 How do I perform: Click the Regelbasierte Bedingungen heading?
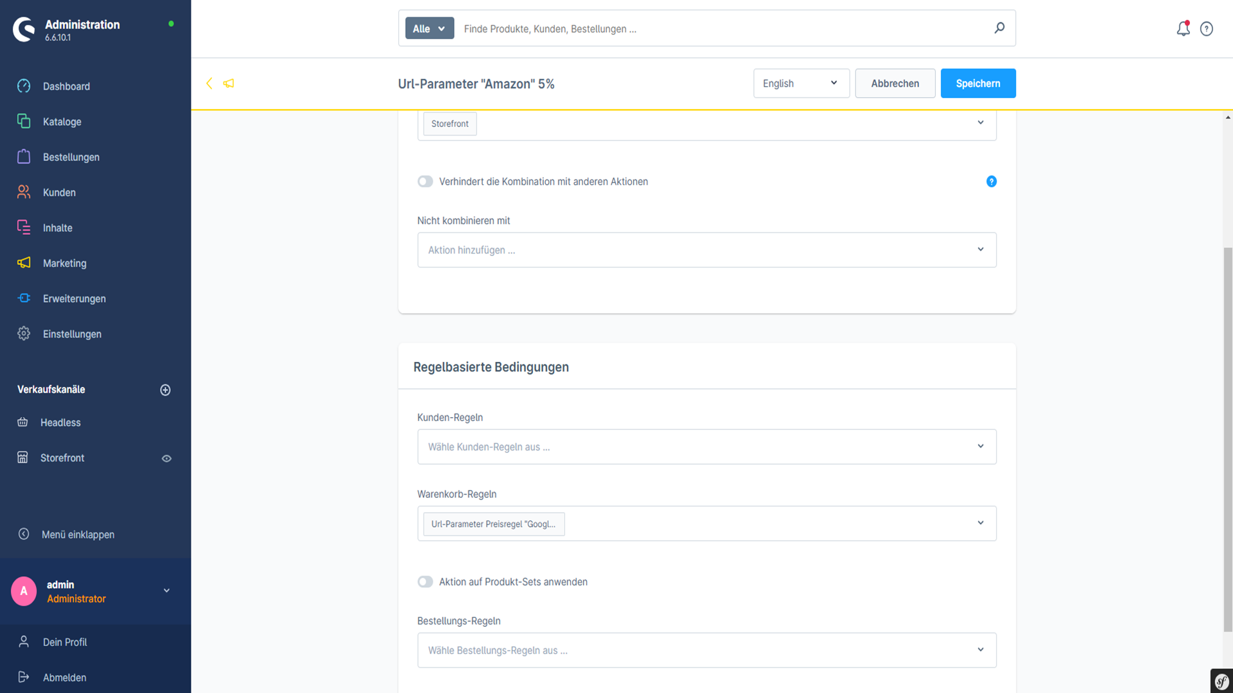click(491, 367)
